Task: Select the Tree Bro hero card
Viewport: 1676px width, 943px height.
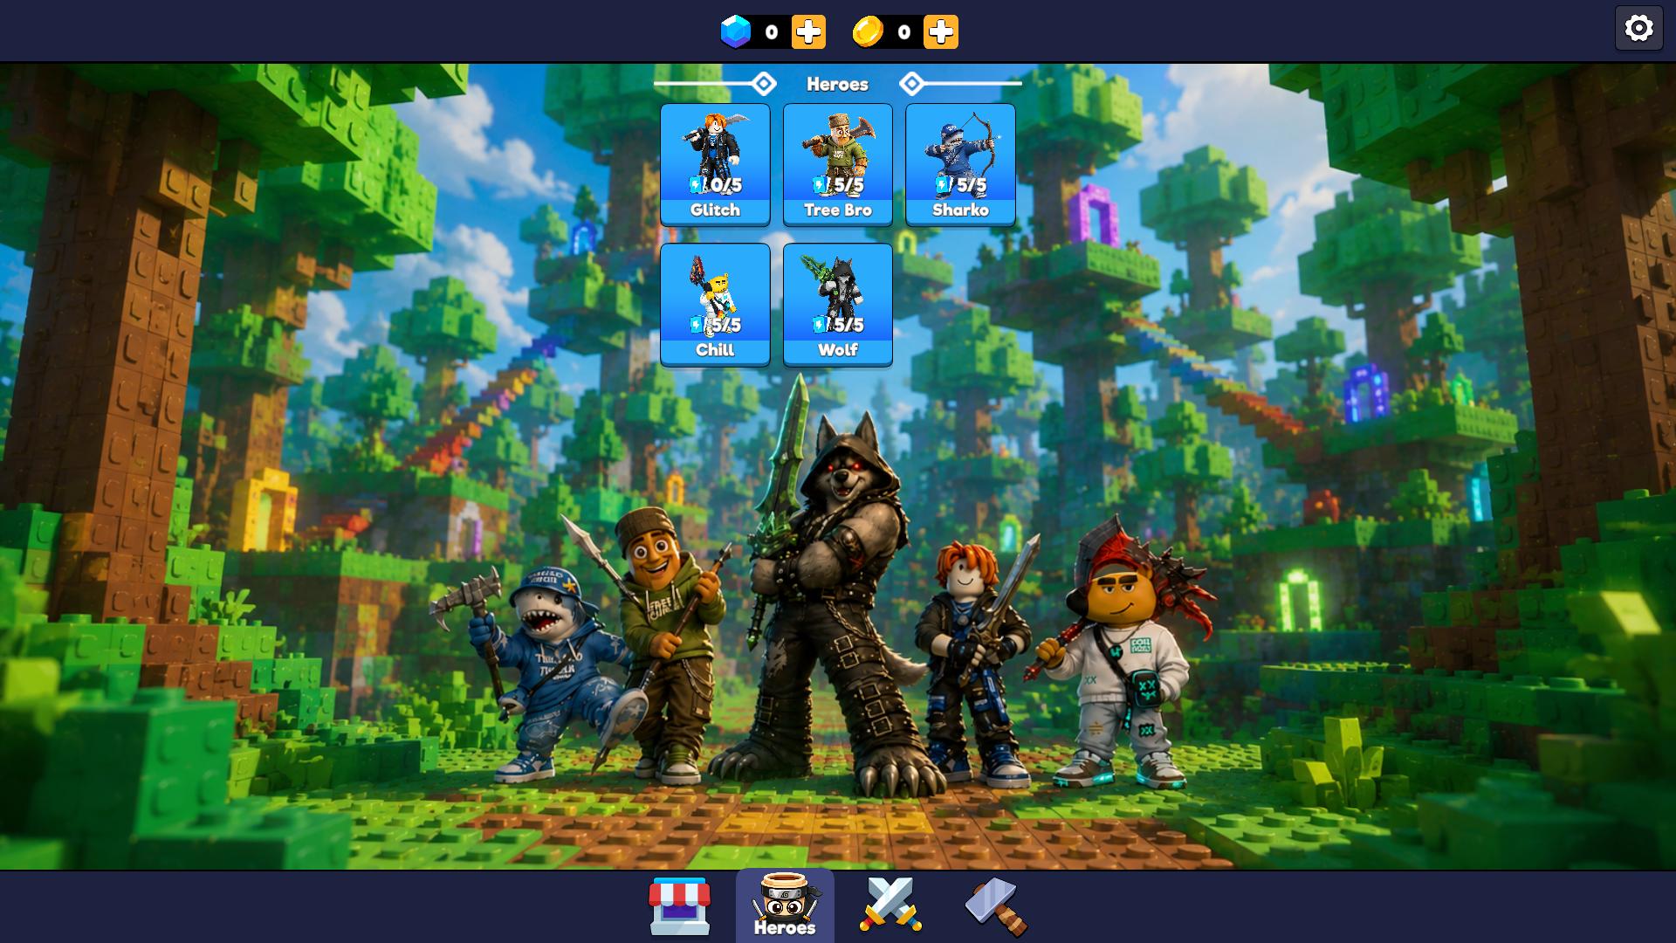Action: pos(838,164)
